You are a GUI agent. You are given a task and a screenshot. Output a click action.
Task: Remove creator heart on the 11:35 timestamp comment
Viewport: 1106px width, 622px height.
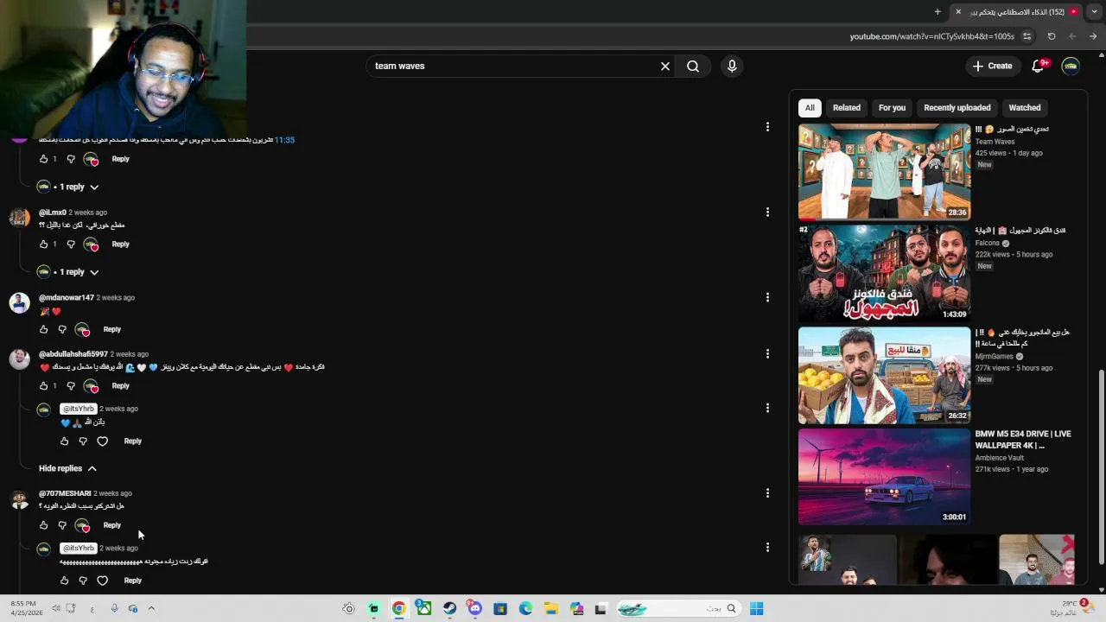91,159
